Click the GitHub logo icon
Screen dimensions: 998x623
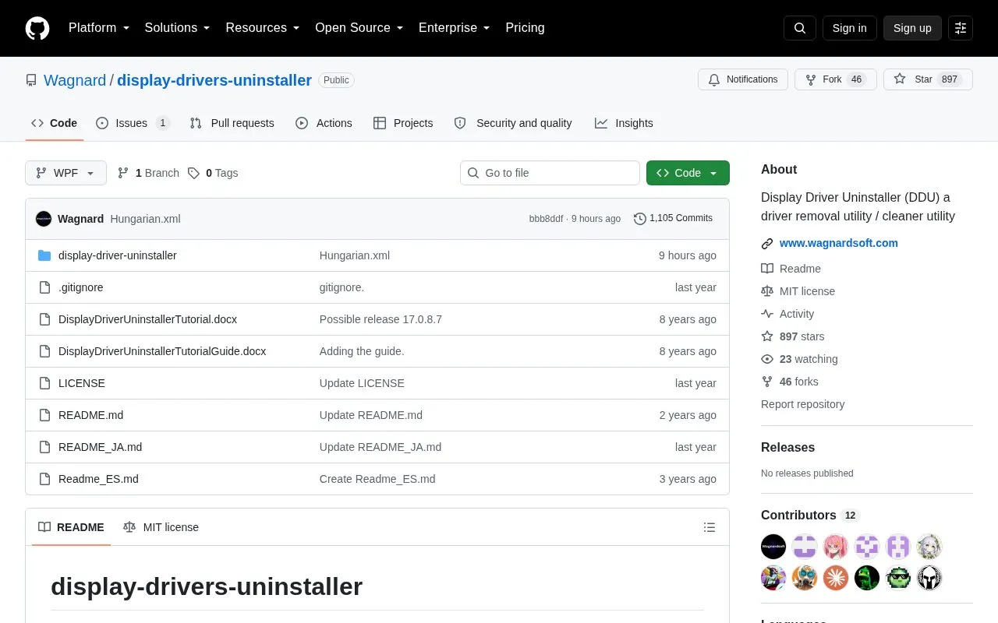click(x=37, y=28)
